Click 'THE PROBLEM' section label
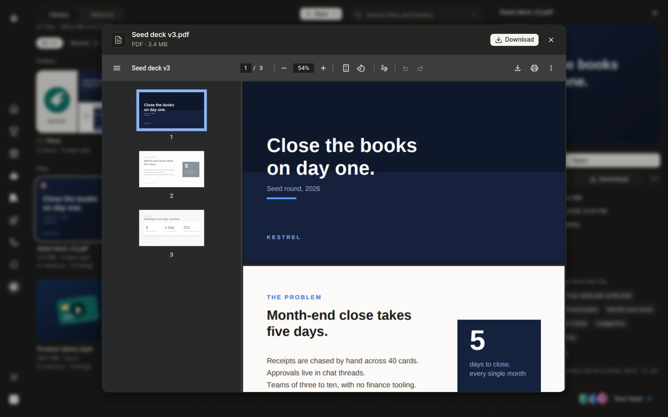668x417 pixels. (x=294, y=297)
